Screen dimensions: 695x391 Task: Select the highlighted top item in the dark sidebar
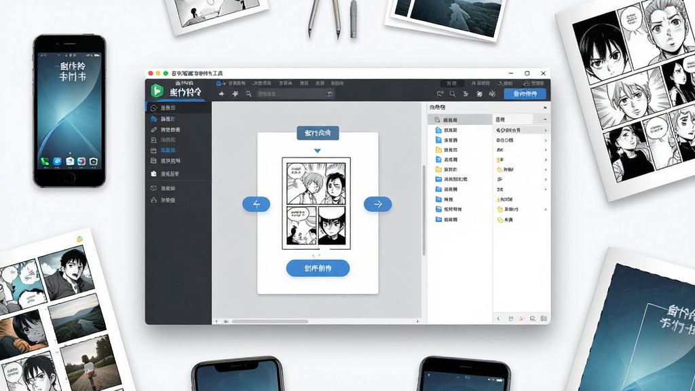point(179,108)
